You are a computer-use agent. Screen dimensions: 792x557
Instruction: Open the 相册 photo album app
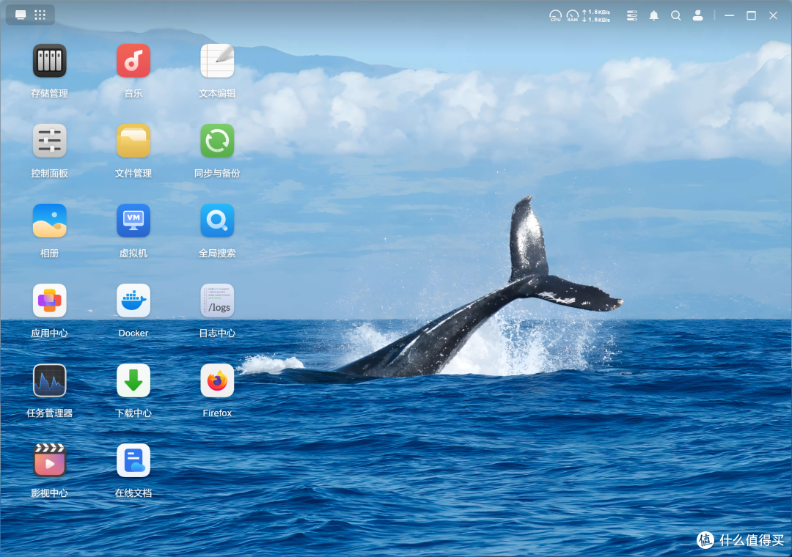(x=50, y=221)
